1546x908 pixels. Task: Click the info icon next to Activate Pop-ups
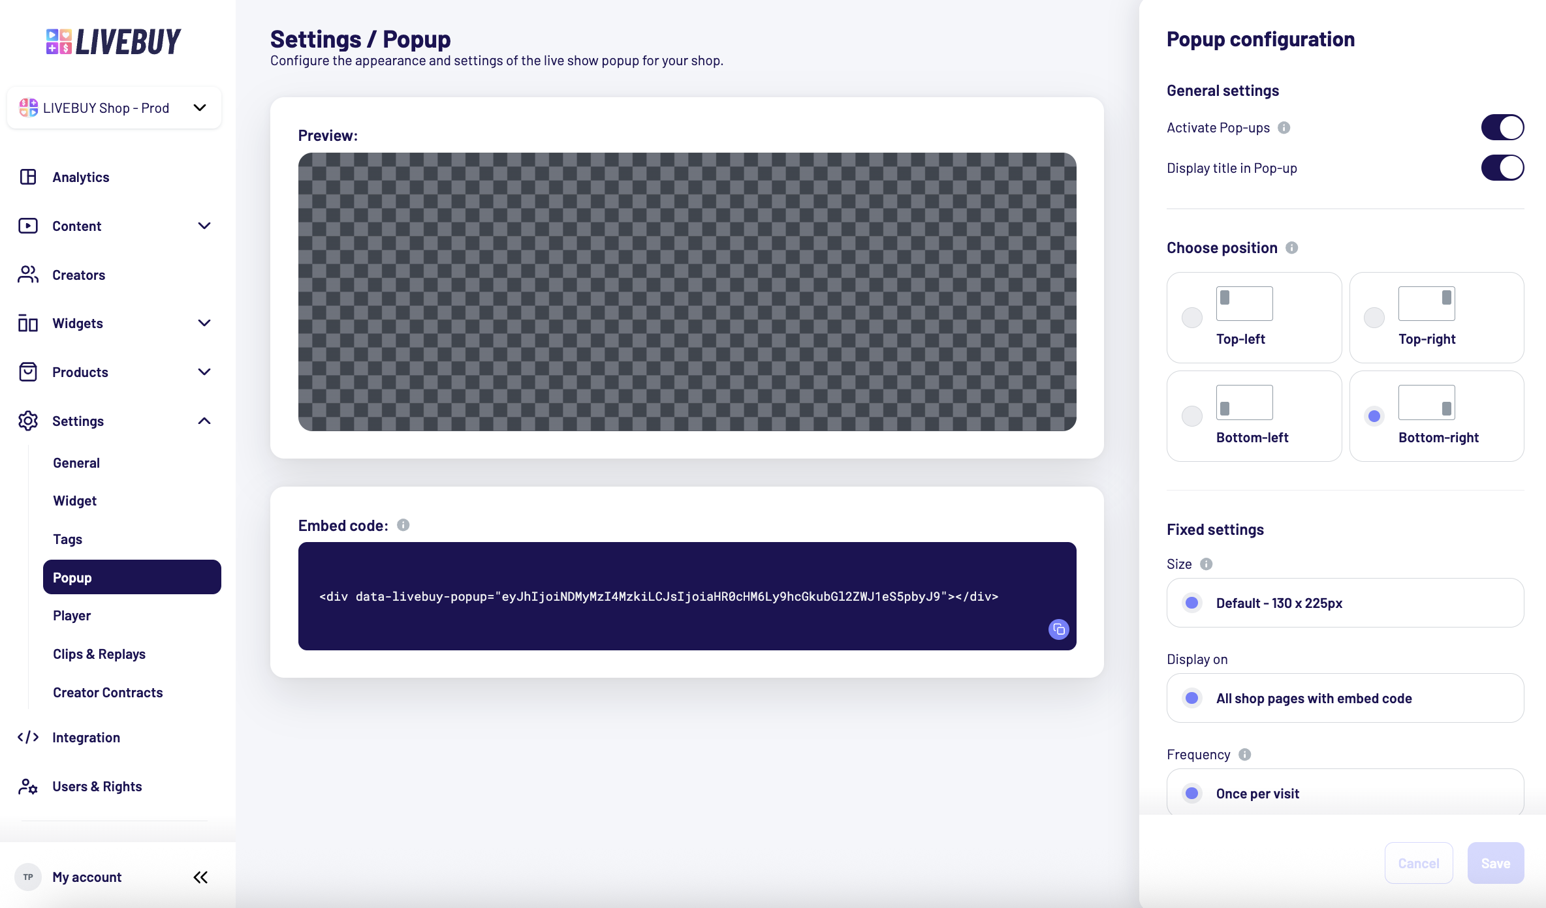pyautogui.click(x=1284, y=128)
